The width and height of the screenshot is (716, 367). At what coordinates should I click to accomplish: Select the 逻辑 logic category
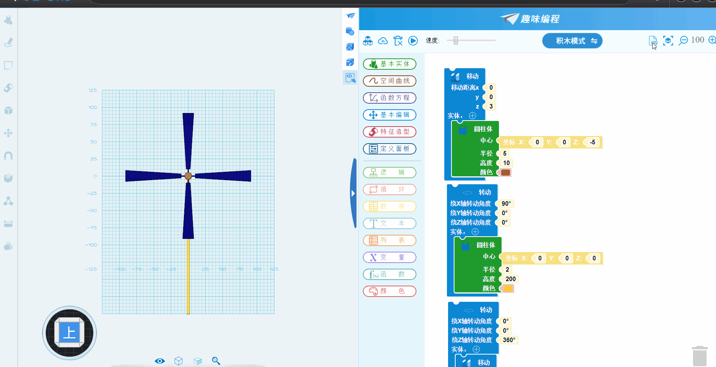pos(390,173)
